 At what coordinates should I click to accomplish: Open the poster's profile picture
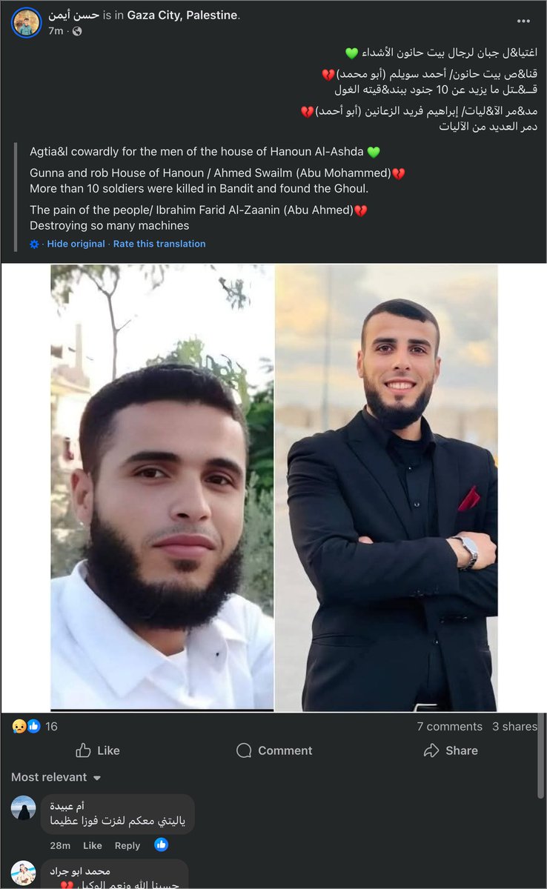pos(26,23)
